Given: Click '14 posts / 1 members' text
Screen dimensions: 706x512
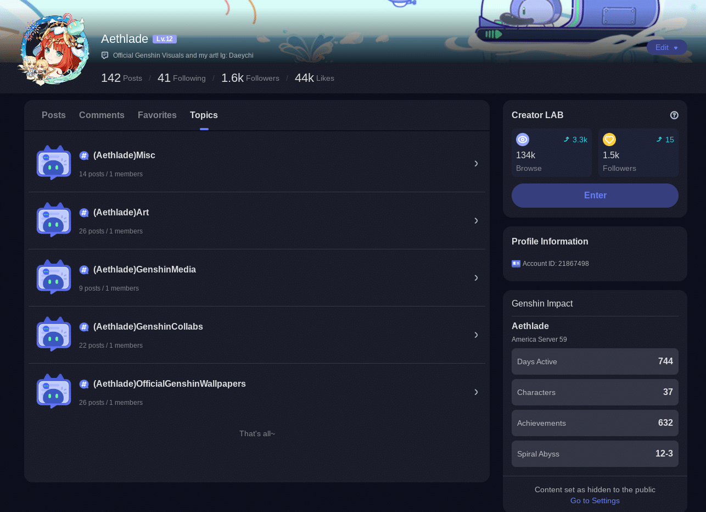Looking at the screenshot, I should click(x=111, y=174).
